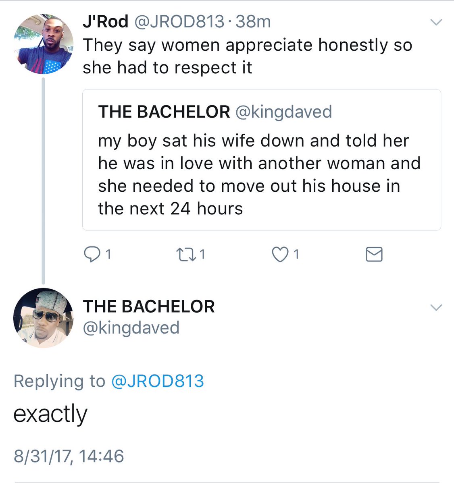Open the 8/31/17, 14:46 timestamp
The height and width of the screenshot is (483, 454).
coord(69,456)
